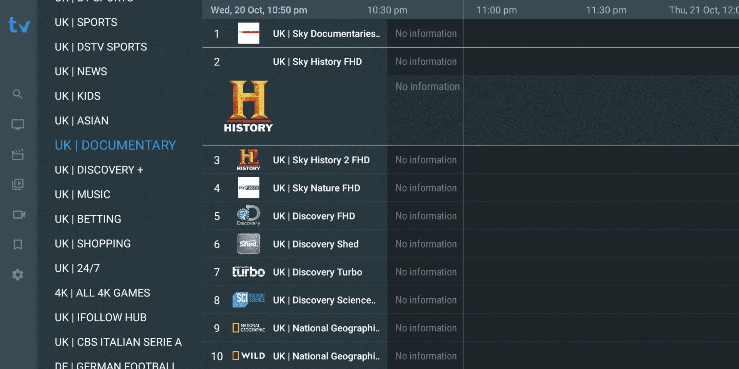Click the 10:30 pm timeline marker
739x369 pixels.
coord(387,10)
